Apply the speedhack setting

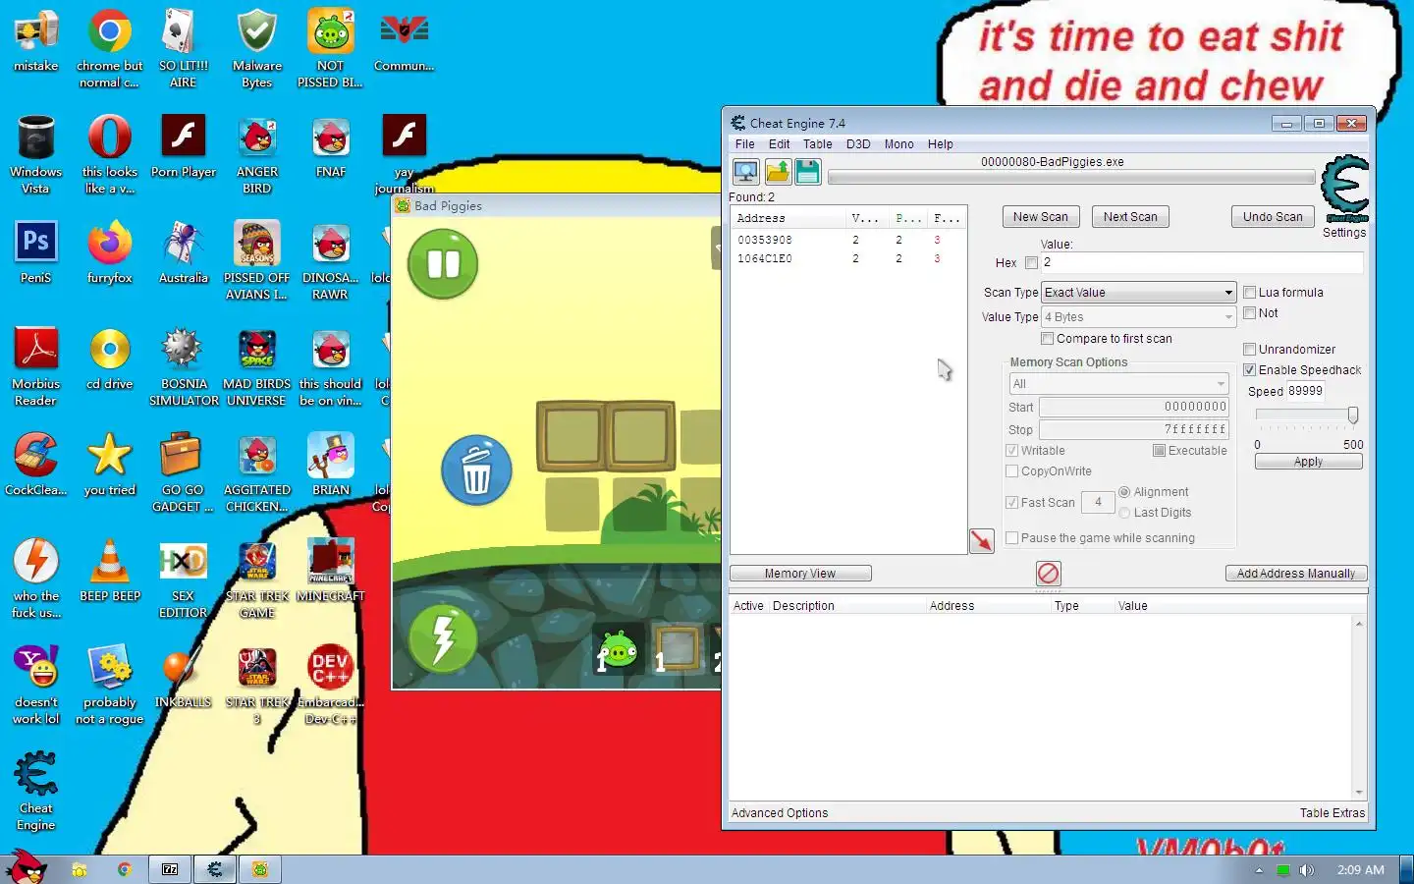(1308, 462)
